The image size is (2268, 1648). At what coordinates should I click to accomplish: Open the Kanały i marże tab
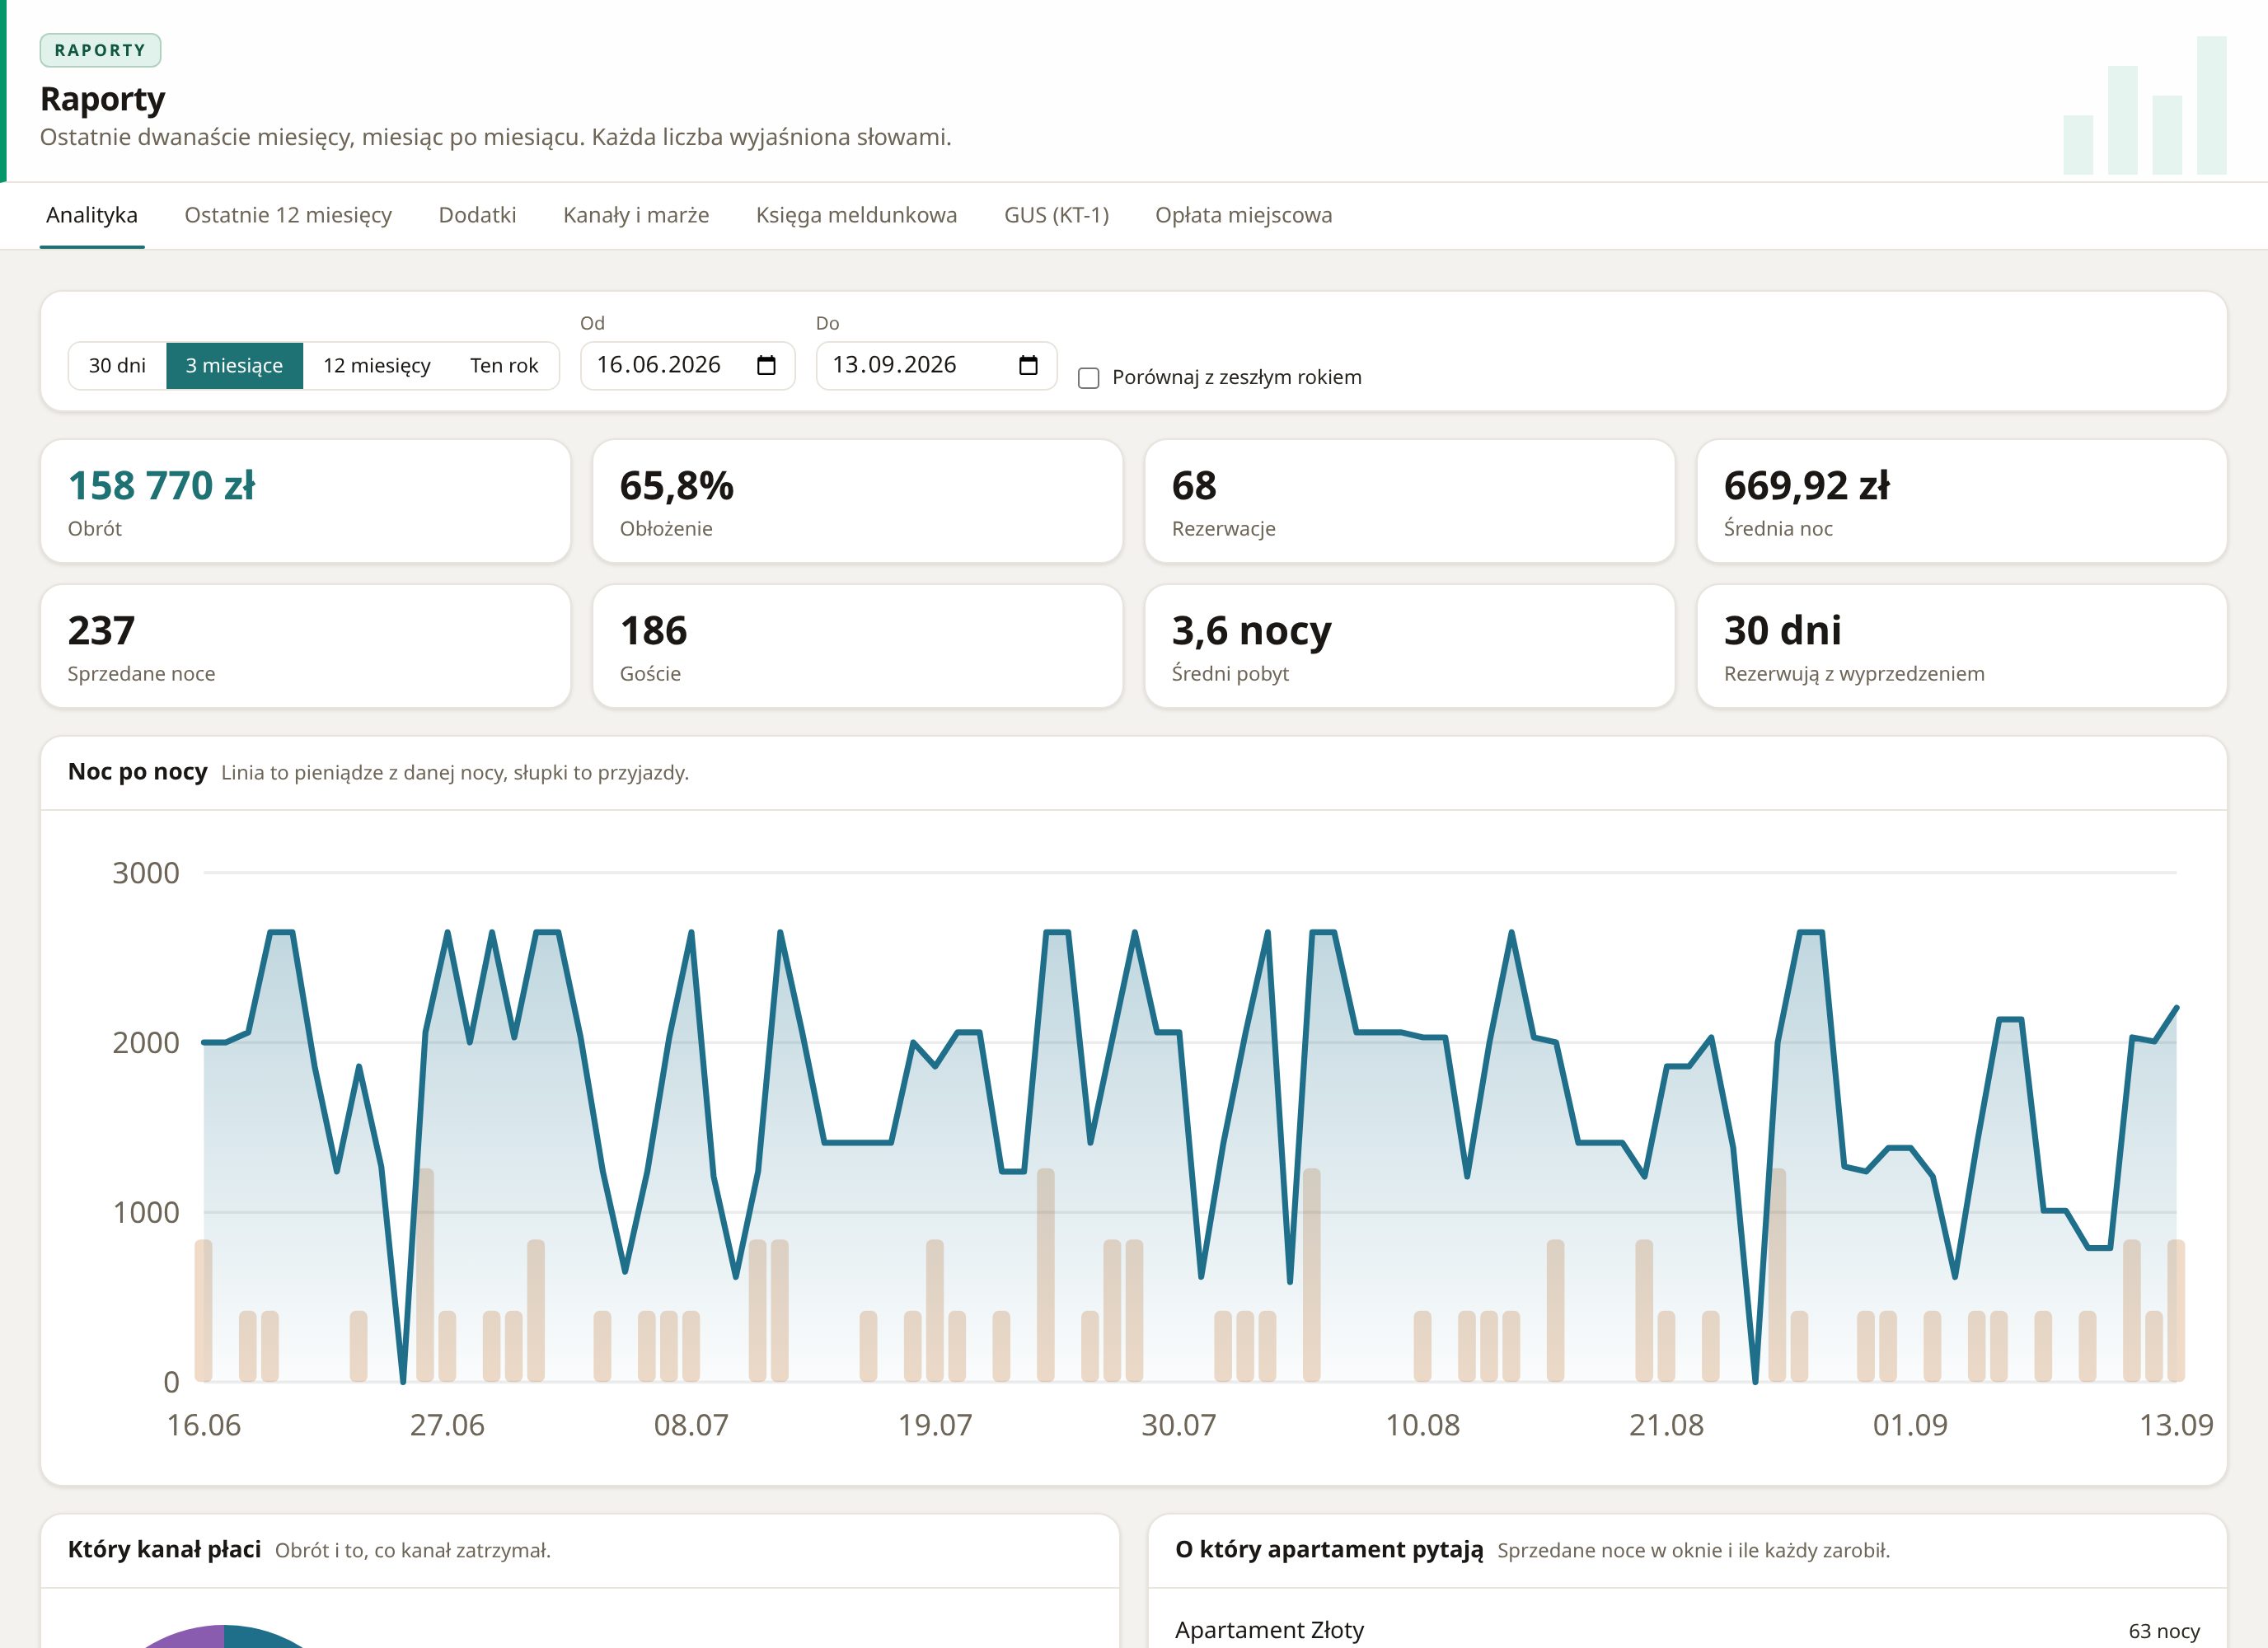click(636, 215)
